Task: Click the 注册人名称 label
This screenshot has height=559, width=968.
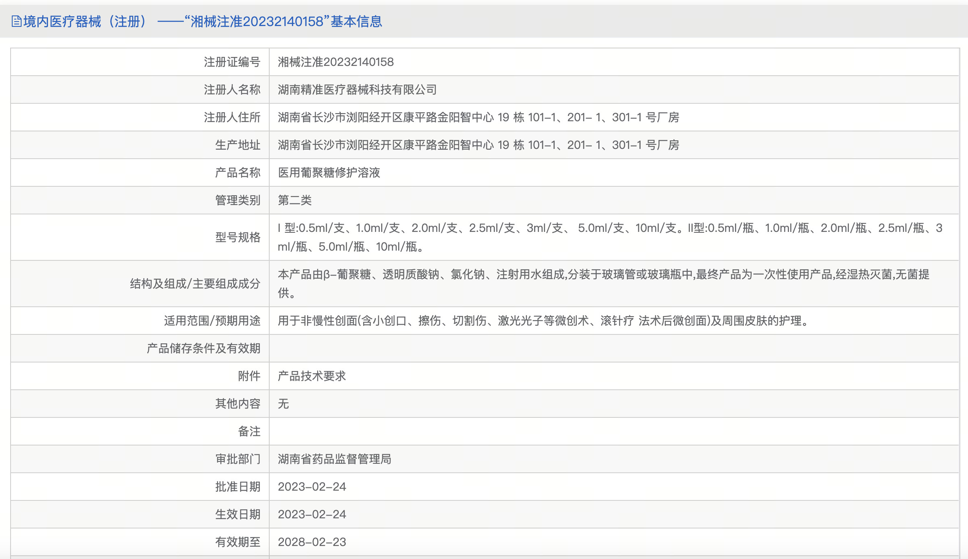Action: click(x=232, y=90)
